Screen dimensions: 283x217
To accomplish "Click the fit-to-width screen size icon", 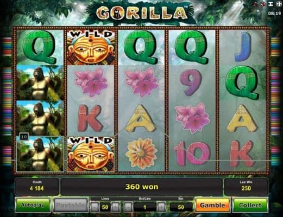I will 271,4.
